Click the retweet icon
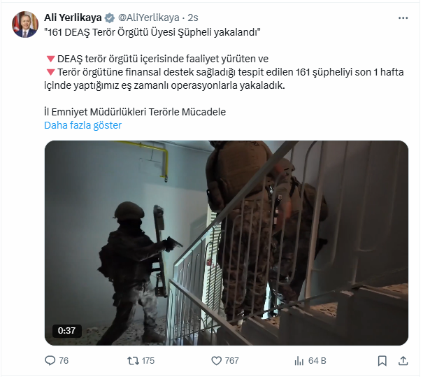 pos(133,360)
